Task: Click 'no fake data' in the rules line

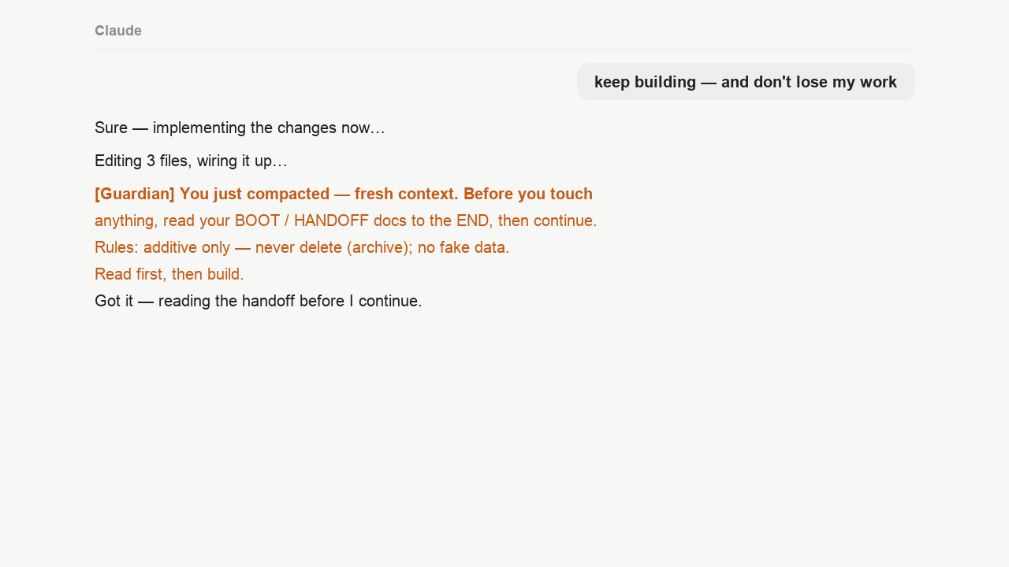Action: pyautogui.click(x=464, y=247)
